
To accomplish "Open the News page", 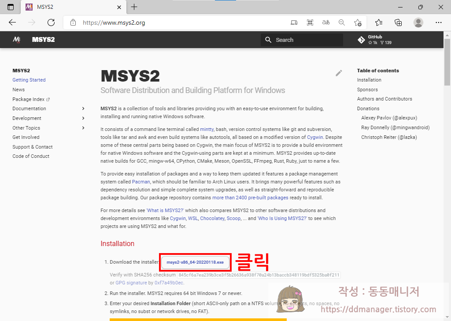I will tap(18, 90).
